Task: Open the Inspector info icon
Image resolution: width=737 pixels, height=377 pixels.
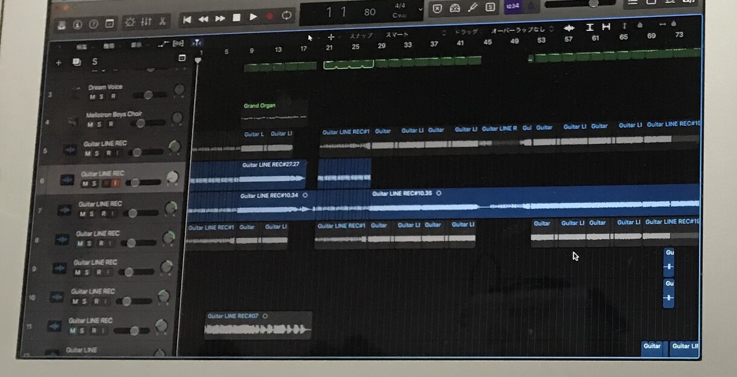Action: click(x=77, y=24)
